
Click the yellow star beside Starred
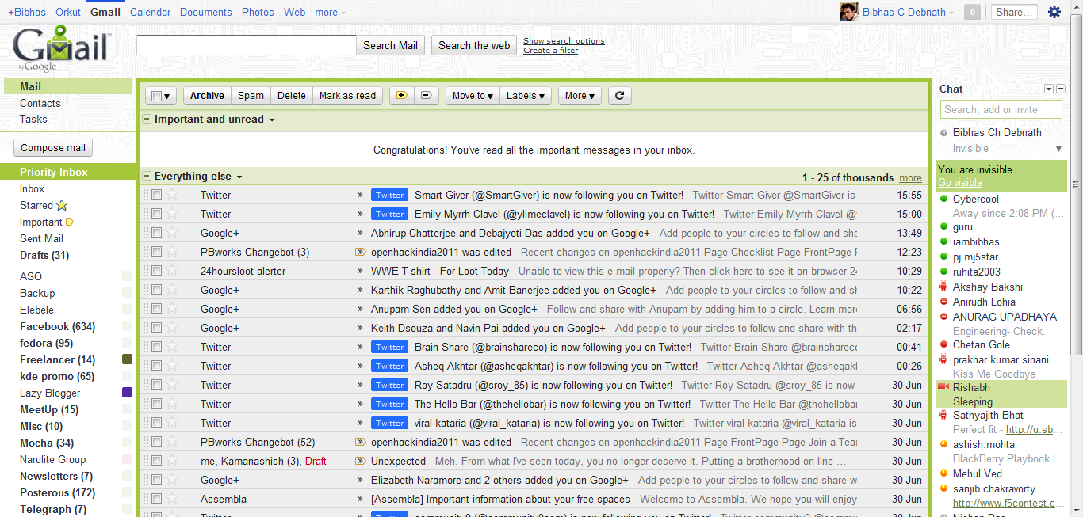[63, 205]
